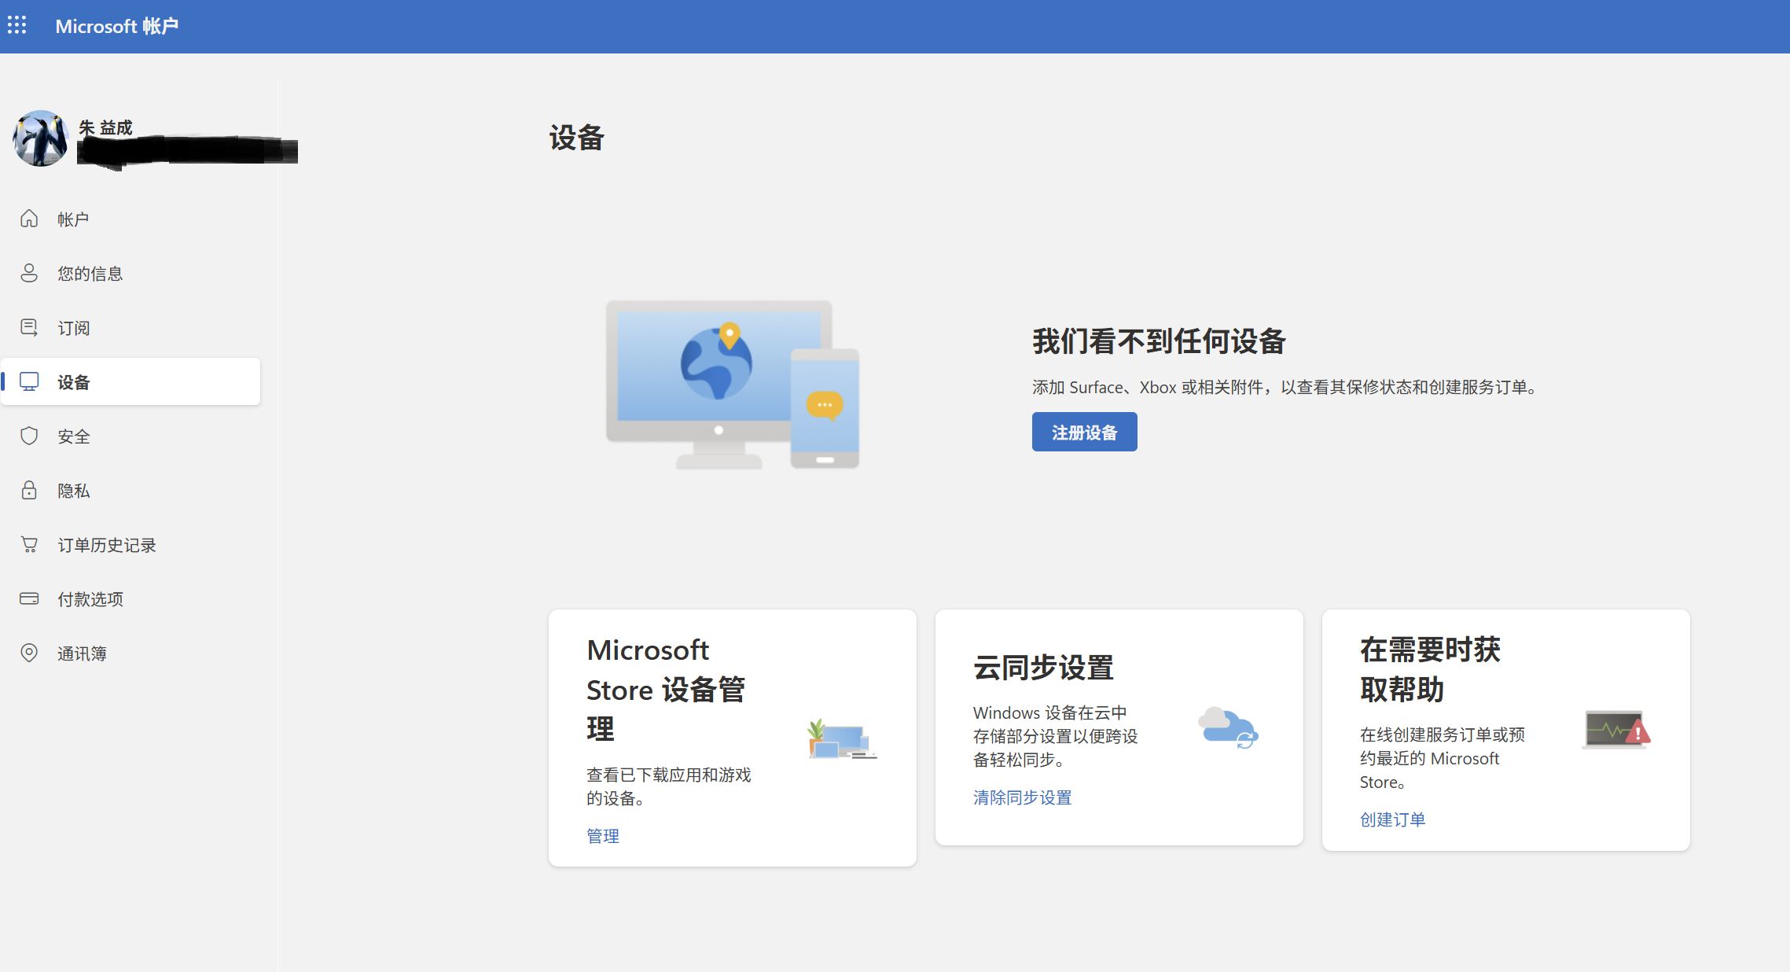Click the card icon for 付款选项

pyautogui.click(x=29, y=598)
